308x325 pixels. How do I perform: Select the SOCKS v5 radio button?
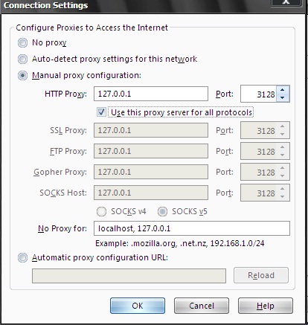(162, 212)
